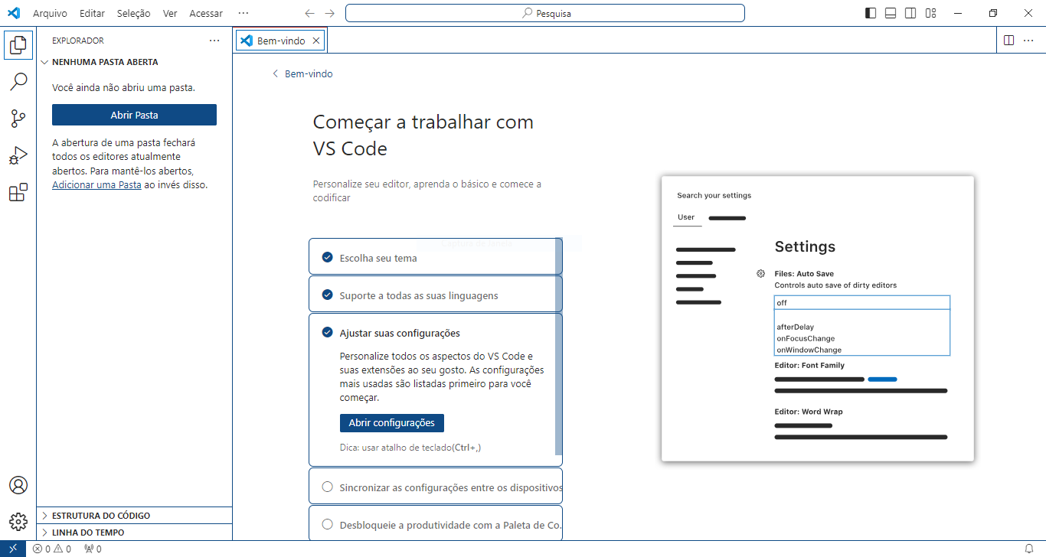Open Explorer views and more actions ellipsis
Image resolution: width=1046 pixels, height=557 pixels.
click(214, 41)
